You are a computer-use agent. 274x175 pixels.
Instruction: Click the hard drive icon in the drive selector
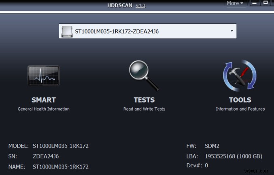pyautogui.click(x=67, y=32)
